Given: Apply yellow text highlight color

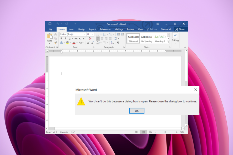Looking at the screenshot, I should (x=68, y=43).
